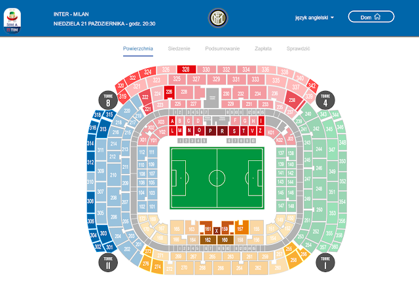Select orange sector 157
419x282 pixels.
pyautogui.click(x=242, y=228)
